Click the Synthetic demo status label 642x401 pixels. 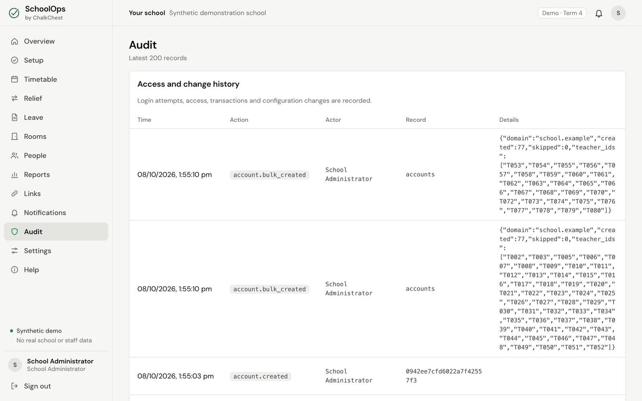[39, 331]
